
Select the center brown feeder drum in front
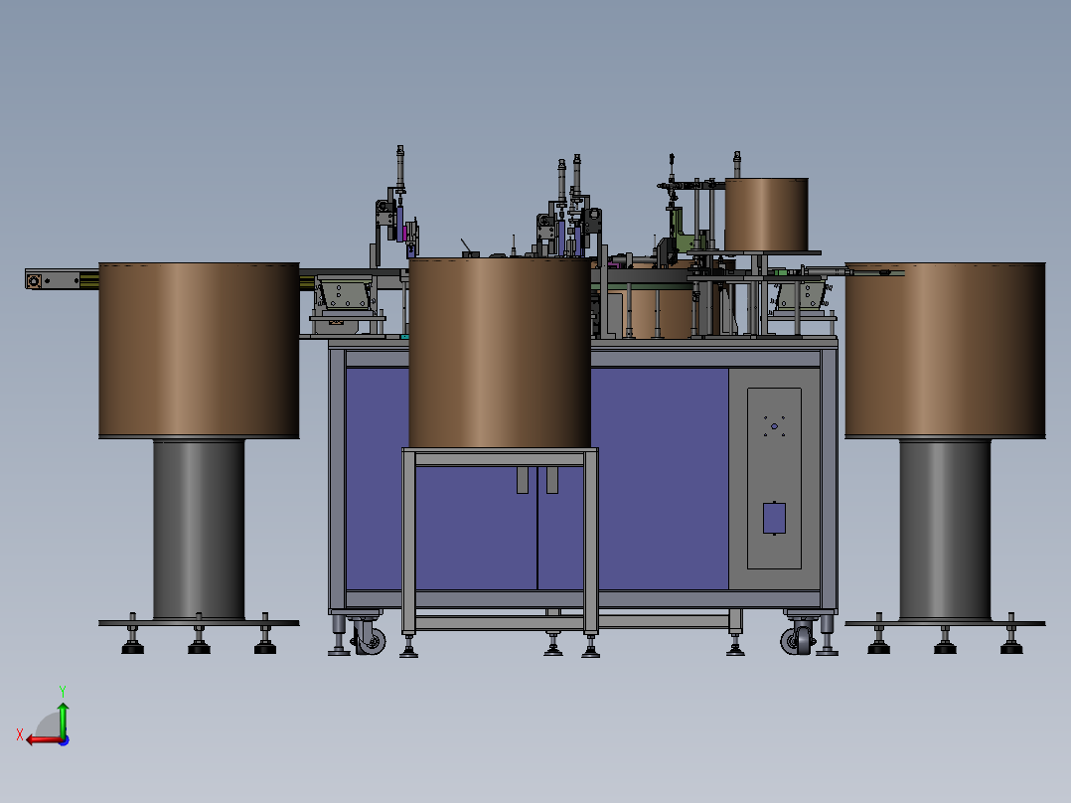[500, 354]
